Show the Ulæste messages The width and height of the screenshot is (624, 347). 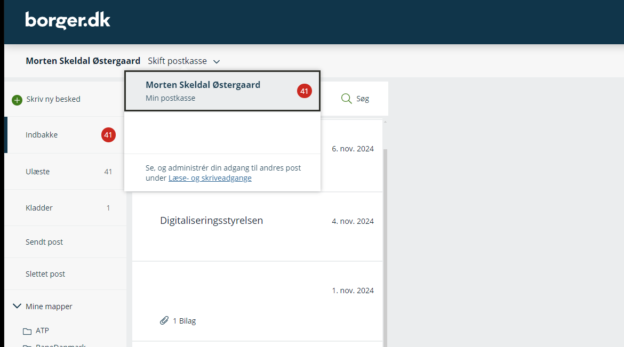tap(37, 172)
